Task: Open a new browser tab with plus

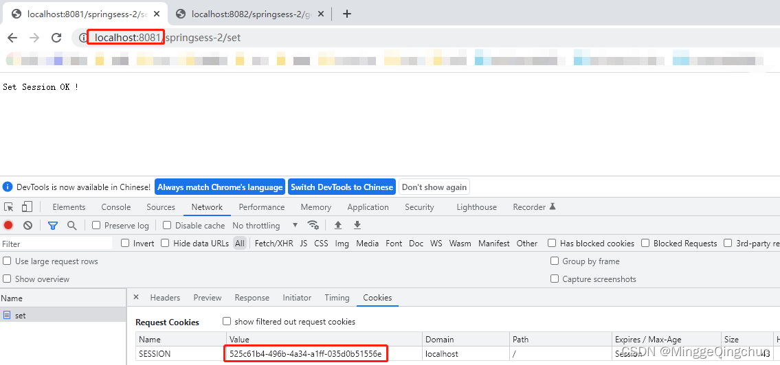Action: (x=347, y=14)
